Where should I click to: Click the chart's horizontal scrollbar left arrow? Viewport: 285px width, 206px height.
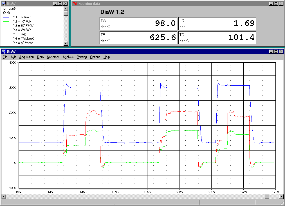[3, 196]
